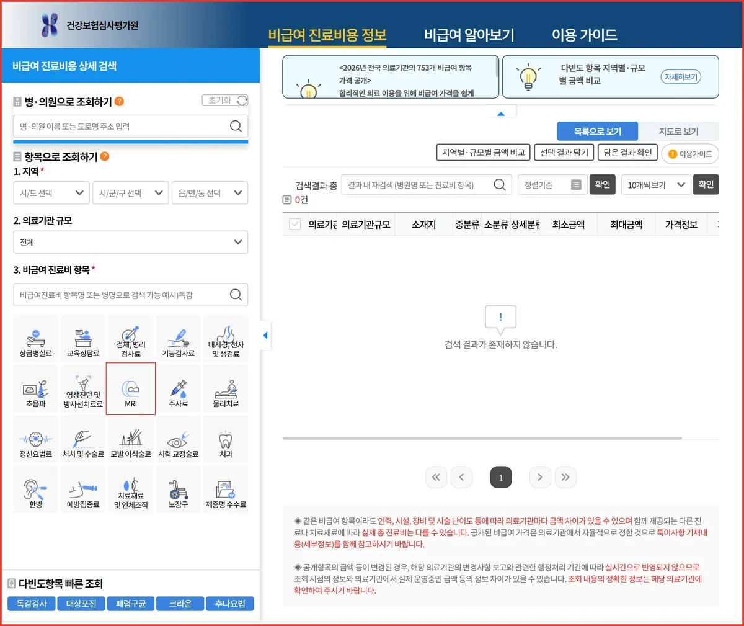Screen dimensions: 744x626
Task: Select the 모발 이식술료 icon
Action: point(131,439)
